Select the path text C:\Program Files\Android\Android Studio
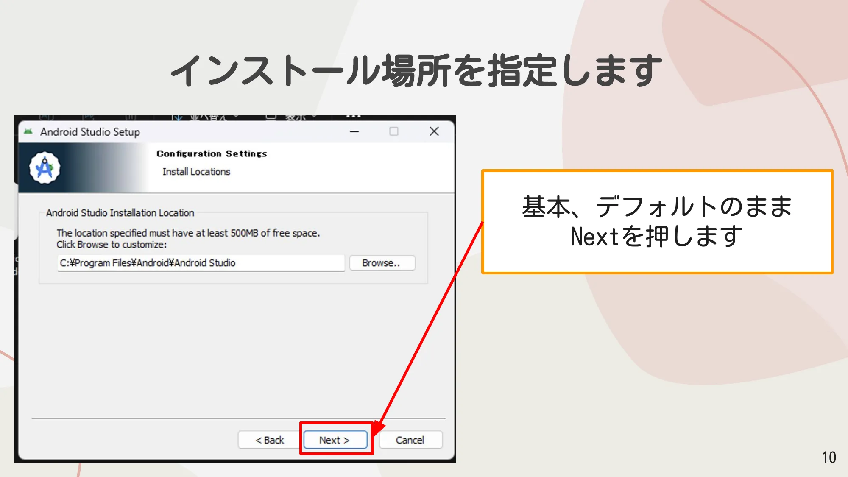The image size is (848, 477). coord(201,263)
